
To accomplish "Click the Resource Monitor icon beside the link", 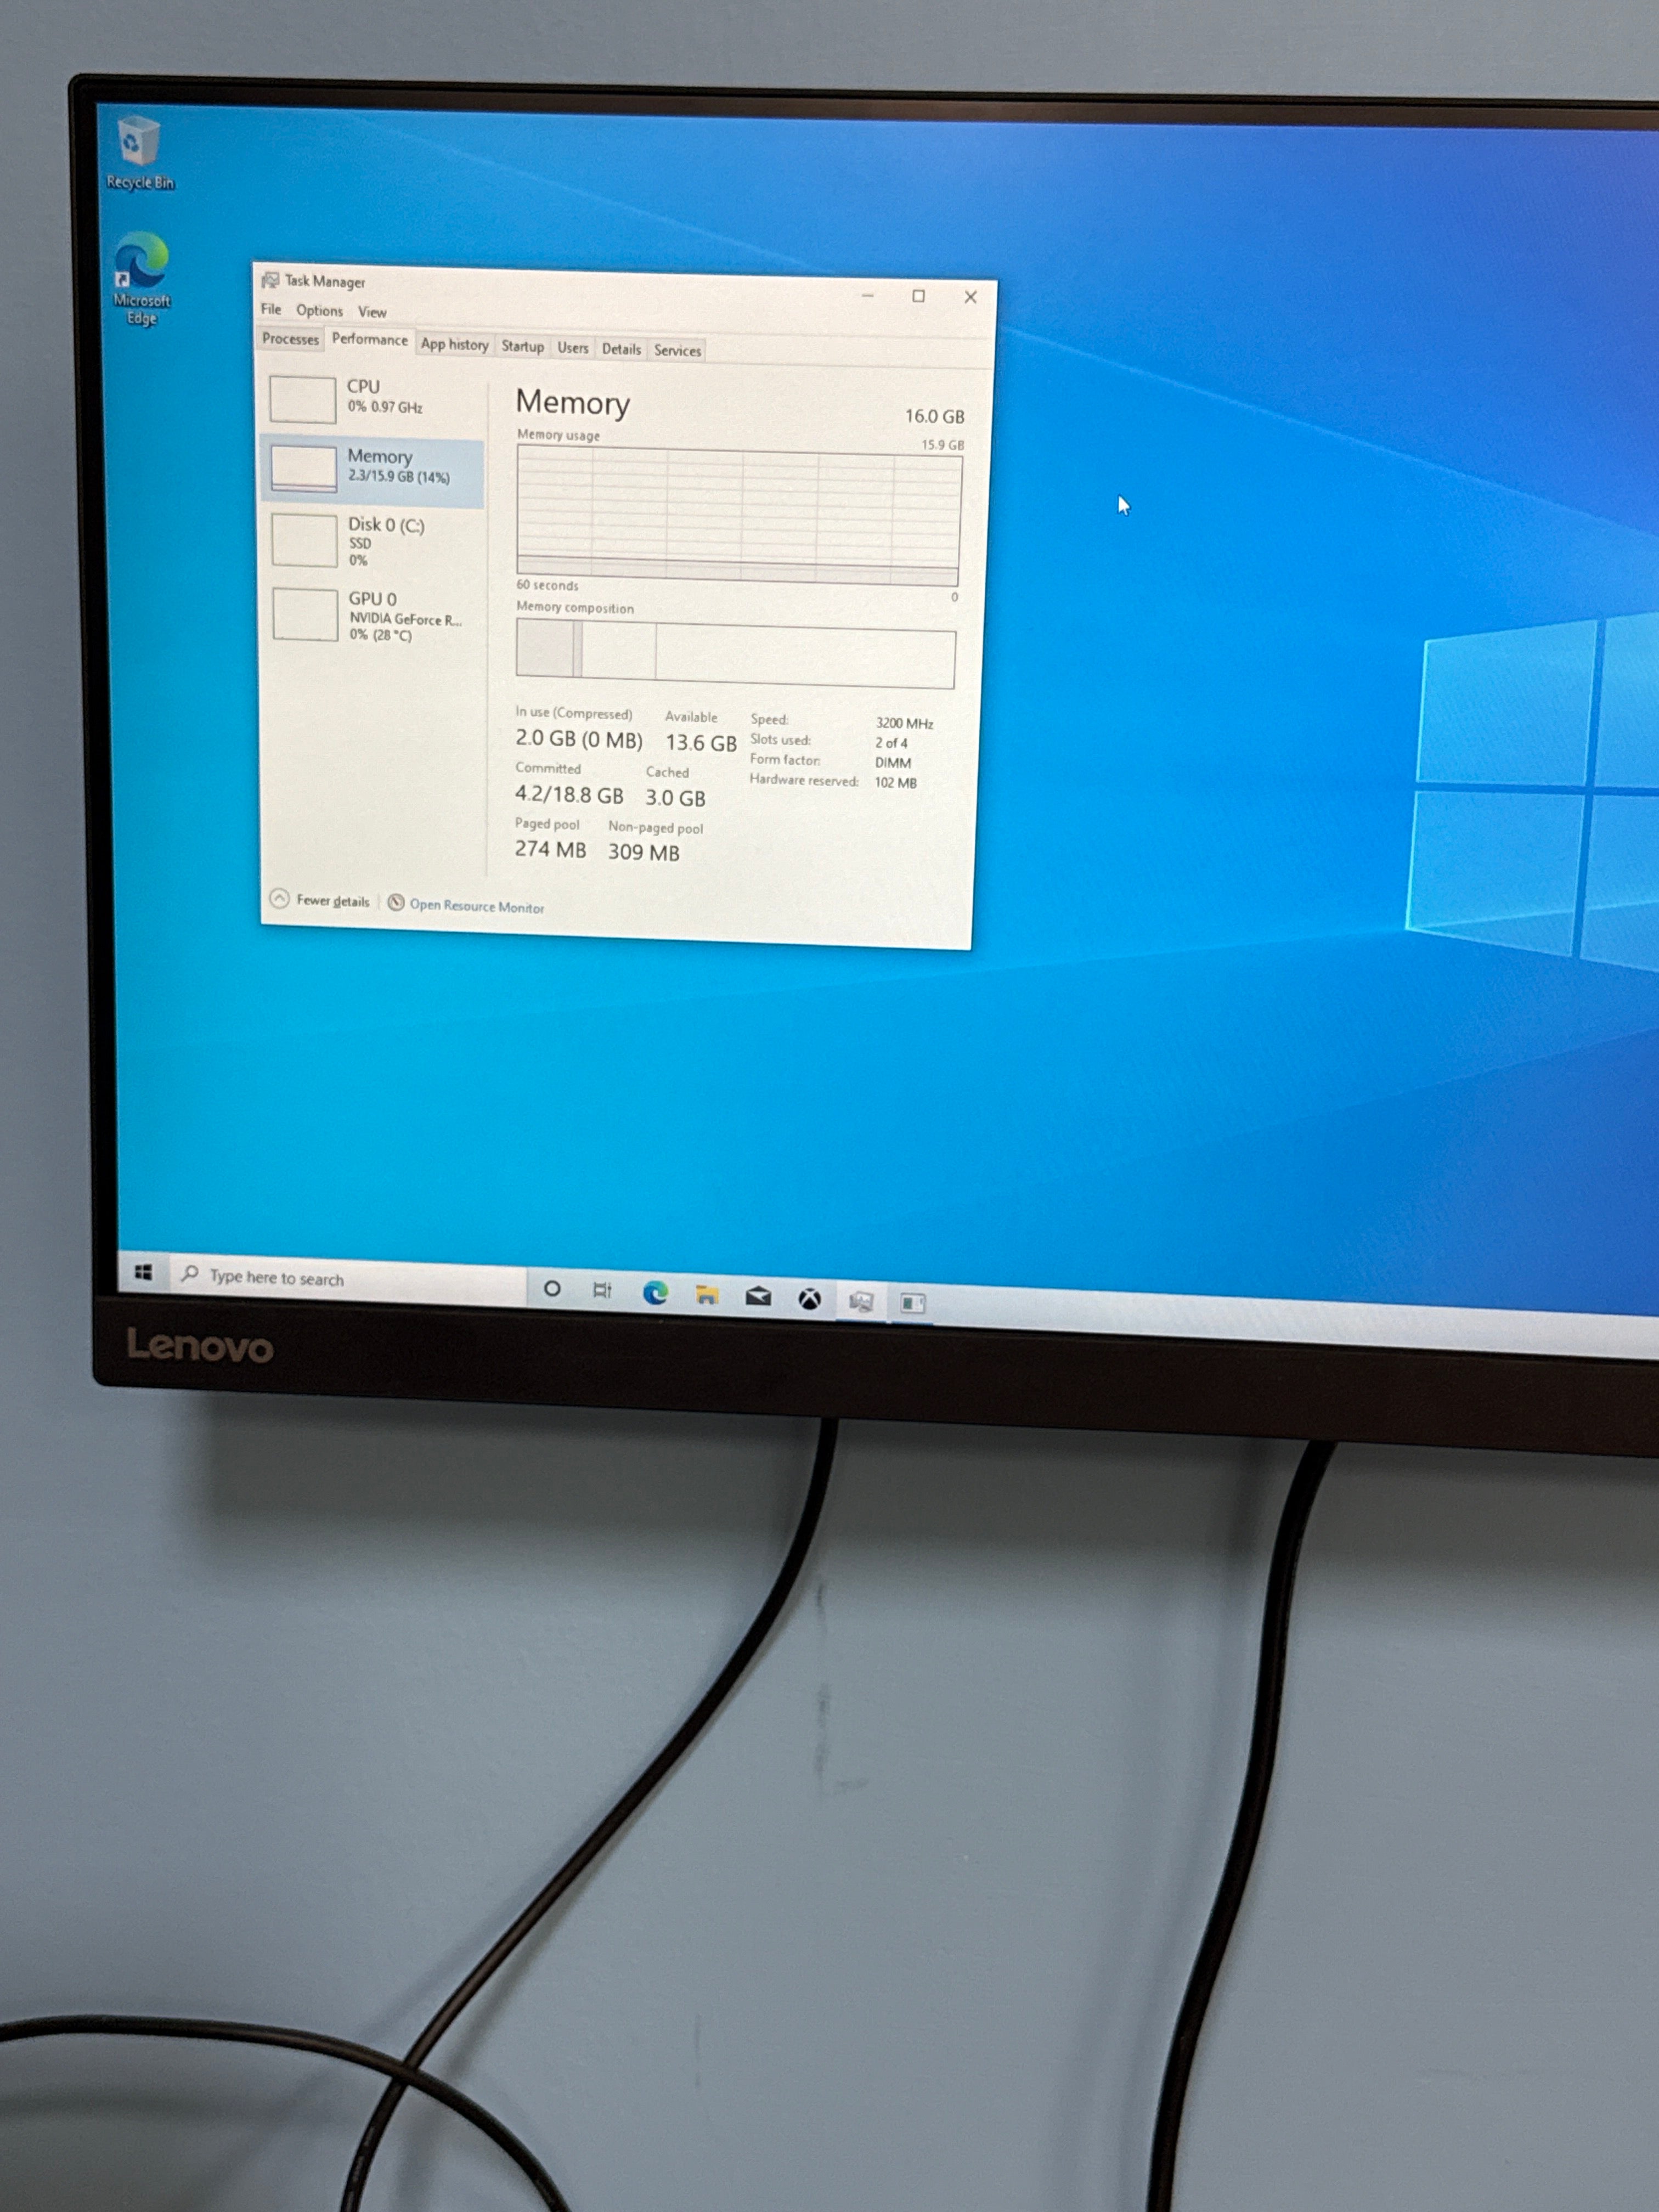I will 396,903.
